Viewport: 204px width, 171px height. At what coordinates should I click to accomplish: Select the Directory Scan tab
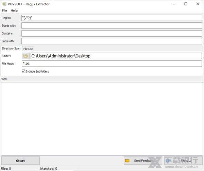click(x=11, y=49)
